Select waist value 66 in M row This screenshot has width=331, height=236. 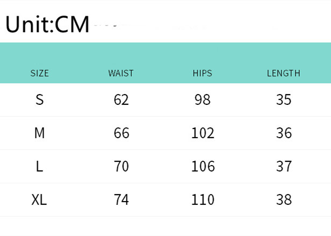click(122, 133)
